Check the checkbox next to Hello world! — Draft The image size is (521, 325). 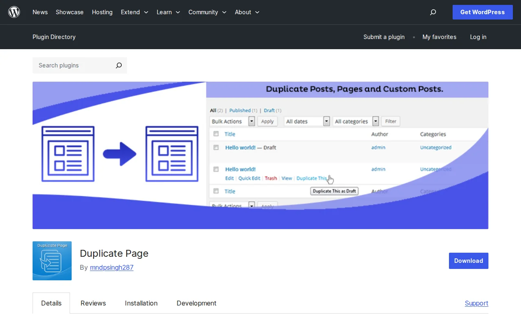pos(216,147)
